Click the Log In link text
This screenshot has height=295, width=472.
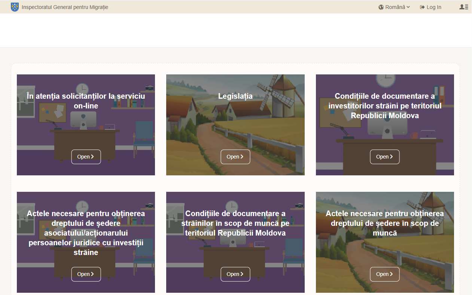[x=434, y=7]
